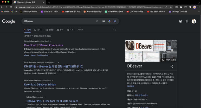The width and height of the screenshot is (201, 108).
Task: Show more bookmarks overflow chevron
Action: (x=199, y=12)
